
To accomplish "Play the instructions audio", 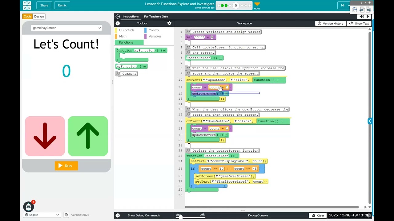I will pyautogui.click(x=368, y=17).
